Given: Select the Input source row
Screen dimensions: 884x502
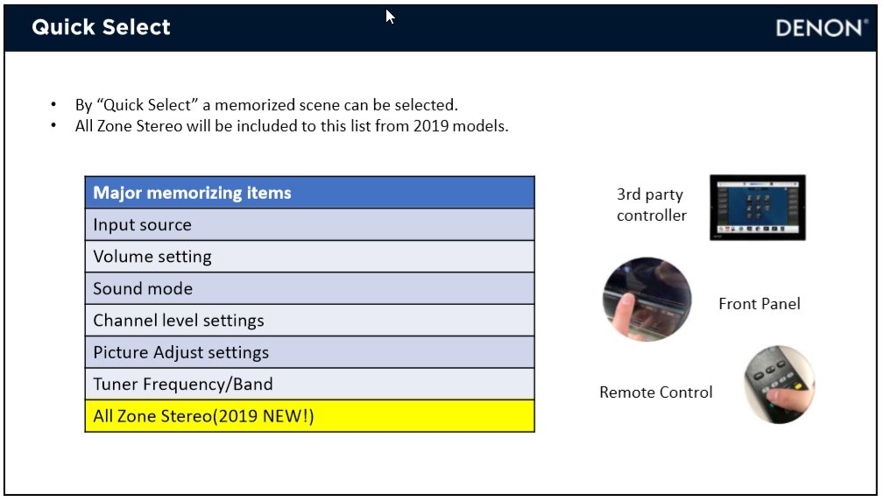Looking at the screenshot, I should click(x=309, y=225).
